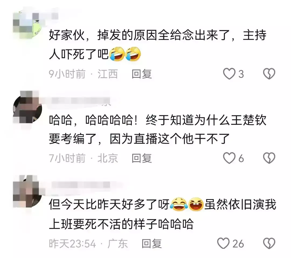This screenshot has width=291, height=258.
Task: Tap the like count 26
Action: pyautogui.click(x=238, y=244)
